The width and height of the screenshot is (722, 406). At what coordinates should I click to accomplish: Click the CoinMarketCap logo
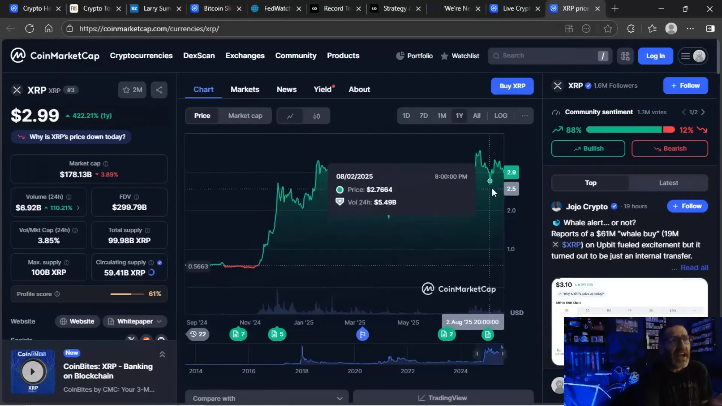tap(55, 56)
